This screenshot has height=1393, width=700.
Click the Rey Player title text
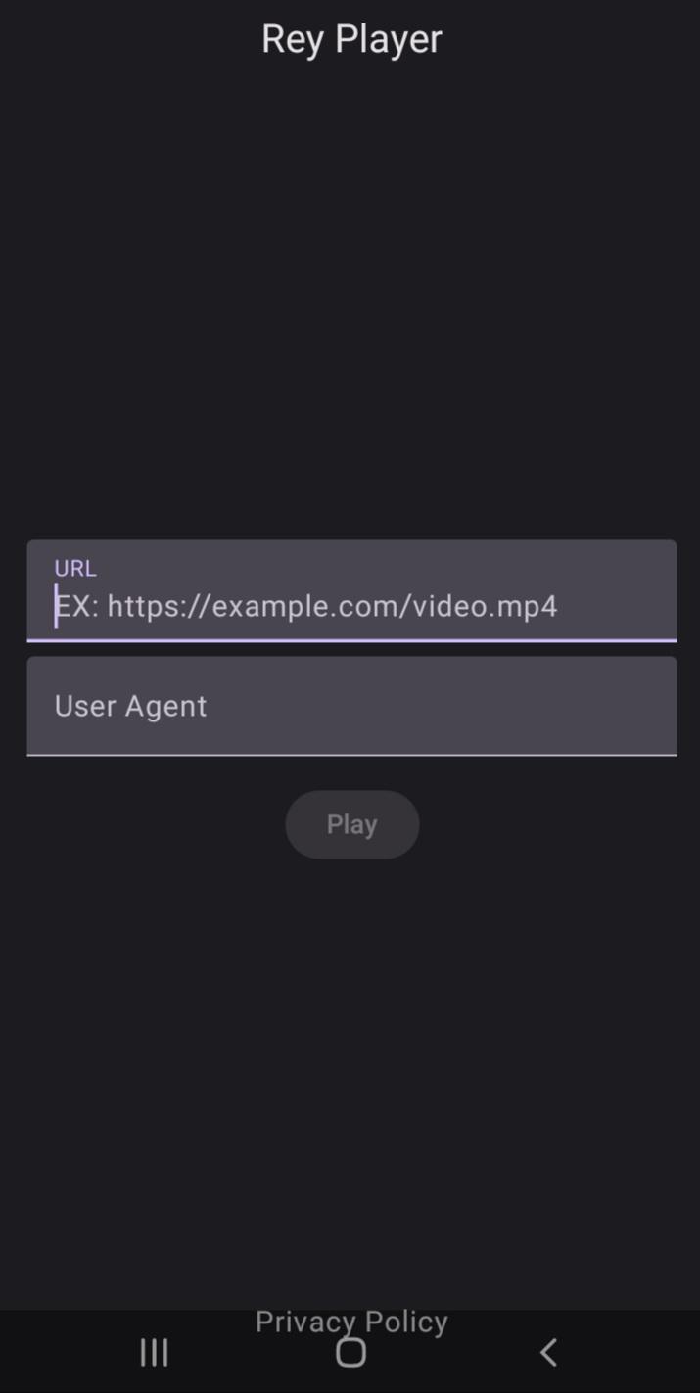tap(351, 39)
